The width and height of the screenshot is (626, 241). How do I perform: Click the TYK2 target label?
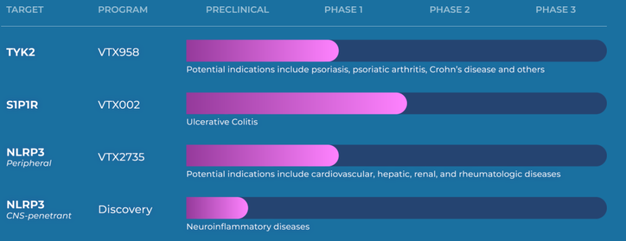[21, 52]
